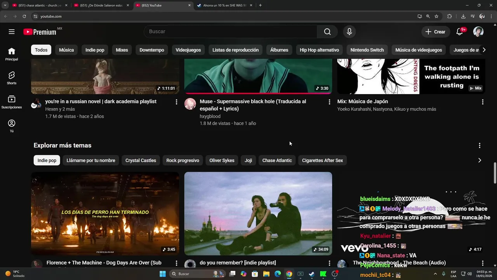Open options for The Neighbourhood The Beach video

[x=483, y=263]
